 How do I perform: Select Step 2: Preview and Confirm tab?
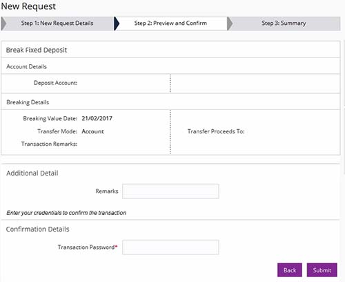[x=170, y=23]
